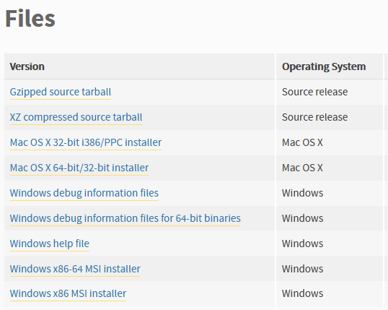Click Source release in the XZ tarball row
The width and height of the screenshot is (388, 310).
click(x=314, y=117)
